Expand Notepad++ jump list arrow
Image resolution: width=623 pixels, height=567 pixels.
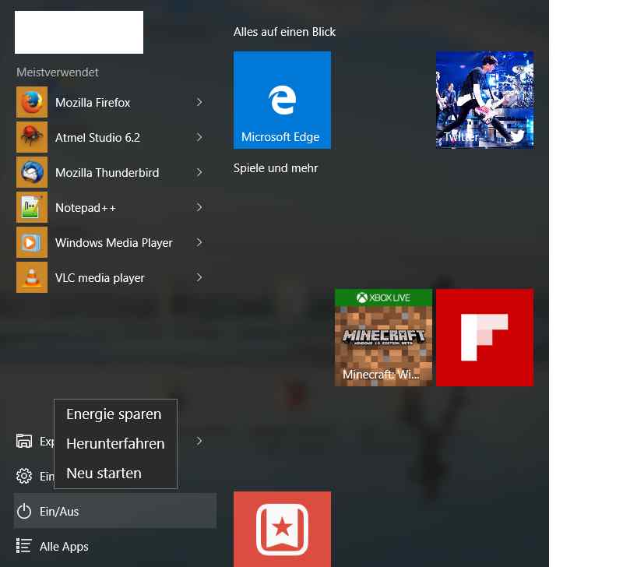tap(199, 207)
